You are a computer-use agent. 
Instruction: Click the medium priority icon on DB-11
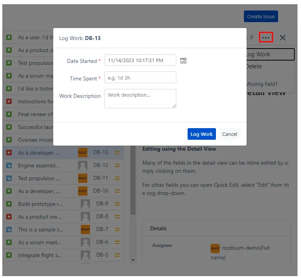117,178
